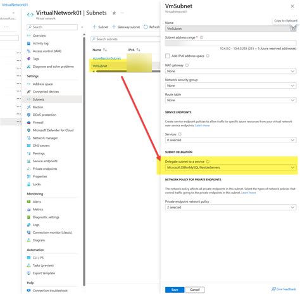Click the Diagram icon

(29, 240)
